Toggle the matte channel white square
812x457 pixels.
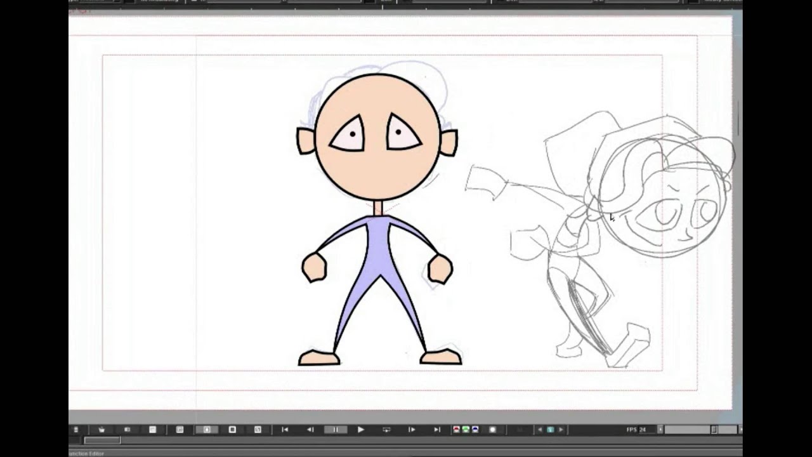[x=492, y=430]
